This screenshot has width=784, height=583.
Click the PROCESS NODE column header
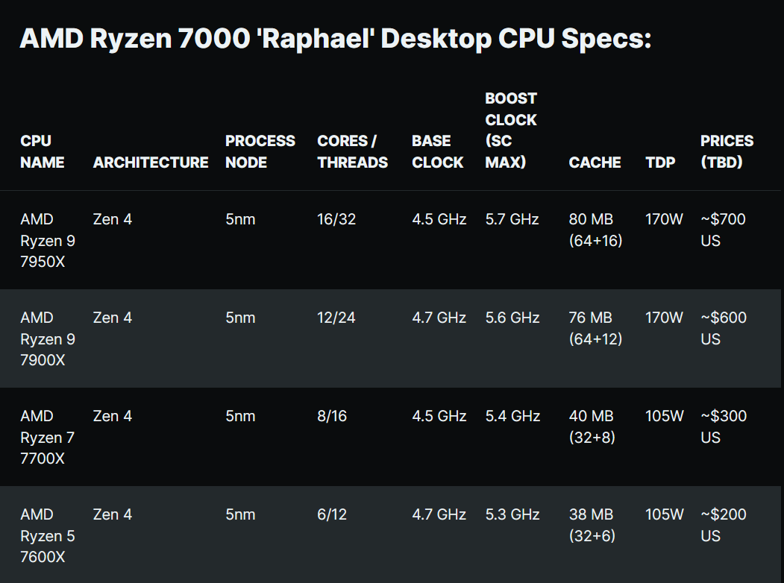click(260, 151)
